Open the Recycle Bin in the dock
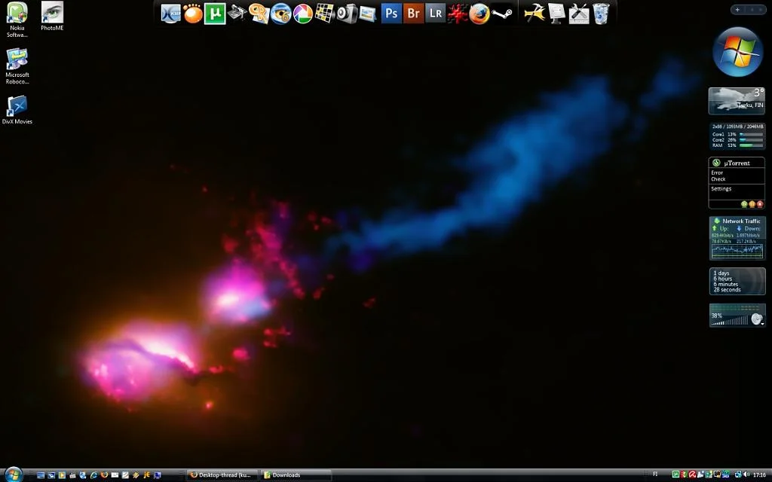Viewport: 772px width, 482px height. [601, 14]
